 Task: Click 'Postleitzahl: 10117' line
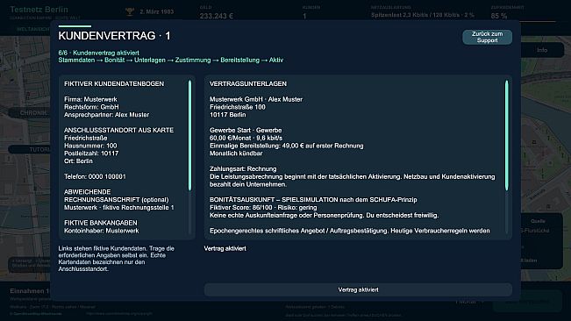point(91,153)
